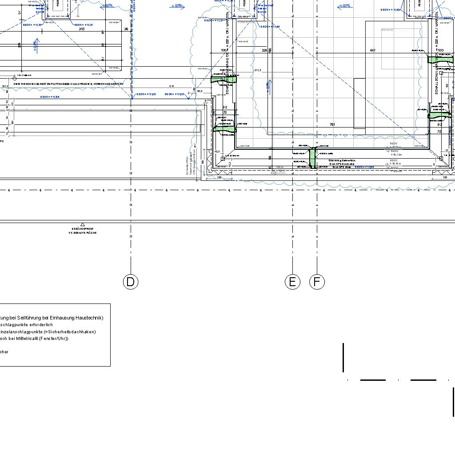Click the Dämmung XPS annotation near axis F

(x=342, y=164)
